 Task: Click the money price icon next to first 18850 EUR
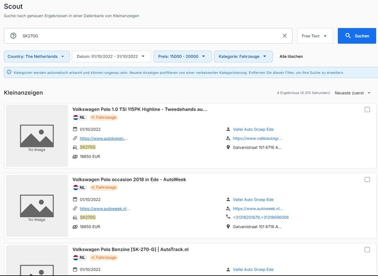(x=75, y=157)
